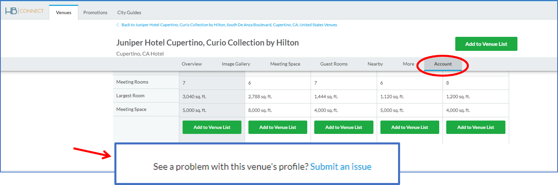The height and width of the screenshot is (185, 558).
Task: Click the Submit an issue link
Action: 341,166
